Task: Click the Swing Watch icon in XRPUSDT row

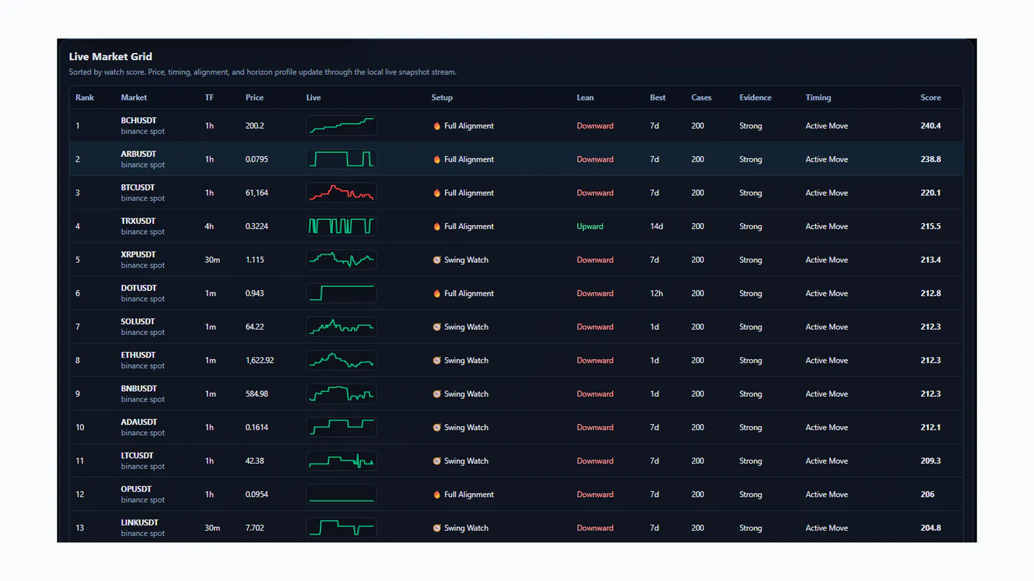Action: tap(437, 260)
